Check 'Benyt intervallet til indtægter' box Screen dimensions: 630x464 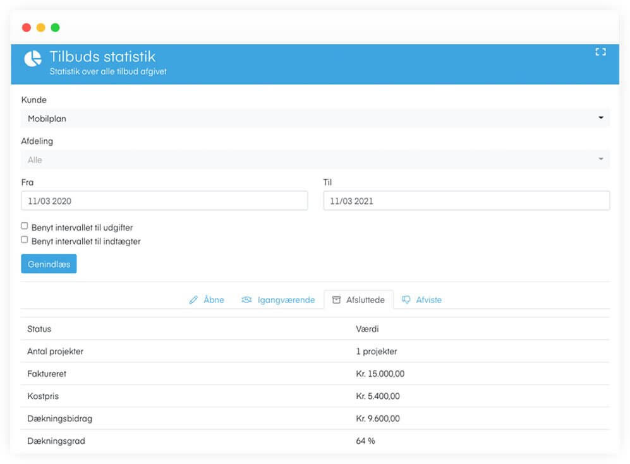pos(25,240)
